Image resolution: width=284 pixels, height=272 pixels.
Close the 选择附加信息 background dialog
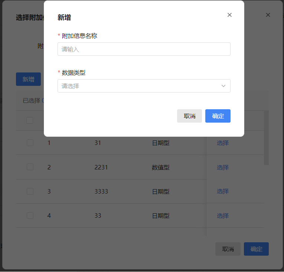268,15
